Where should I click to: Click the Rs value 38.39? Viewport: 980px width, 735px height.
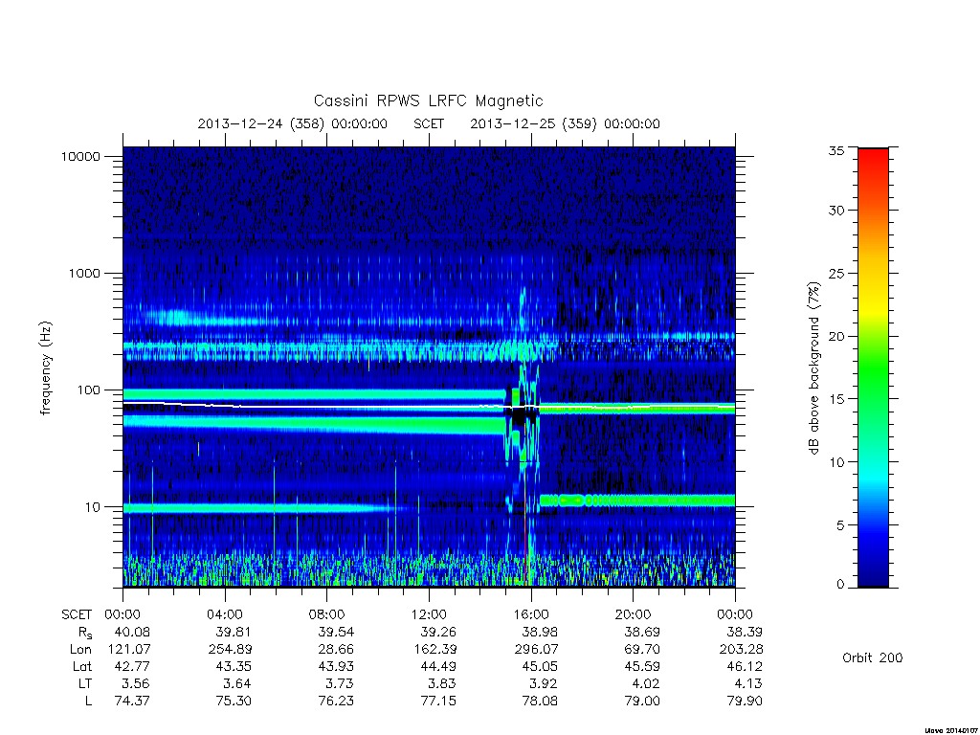tap(744, 632)
